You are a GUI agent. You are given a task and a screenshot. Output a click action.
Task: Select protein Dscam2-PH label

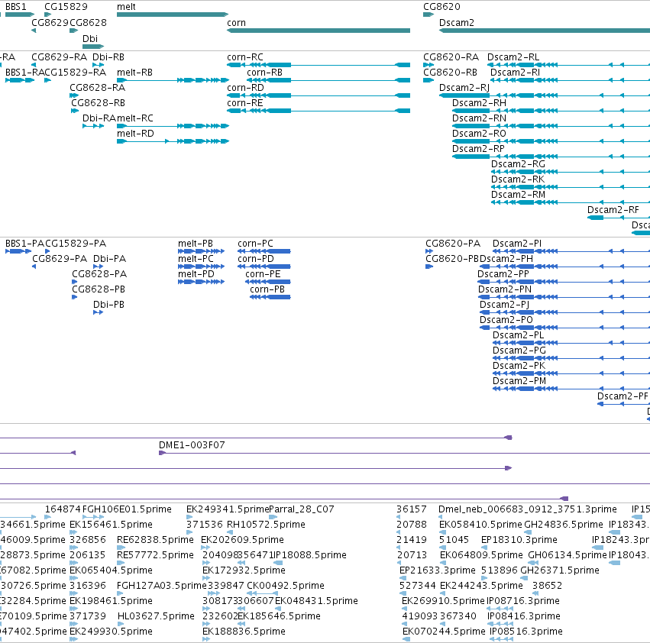point(506,259)
